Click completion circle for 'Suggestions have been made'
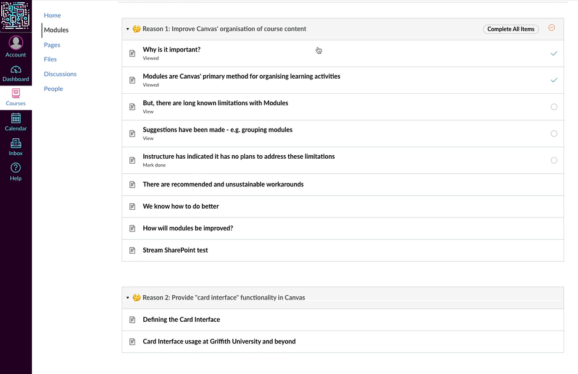This screenshot has width=578, height=374. coord(554,133)
